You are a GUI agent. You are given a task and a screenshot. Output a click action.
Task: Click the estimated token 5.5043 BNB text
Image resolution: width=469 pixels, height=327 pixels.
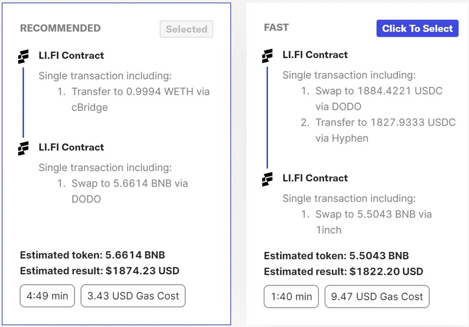[337, 256]
